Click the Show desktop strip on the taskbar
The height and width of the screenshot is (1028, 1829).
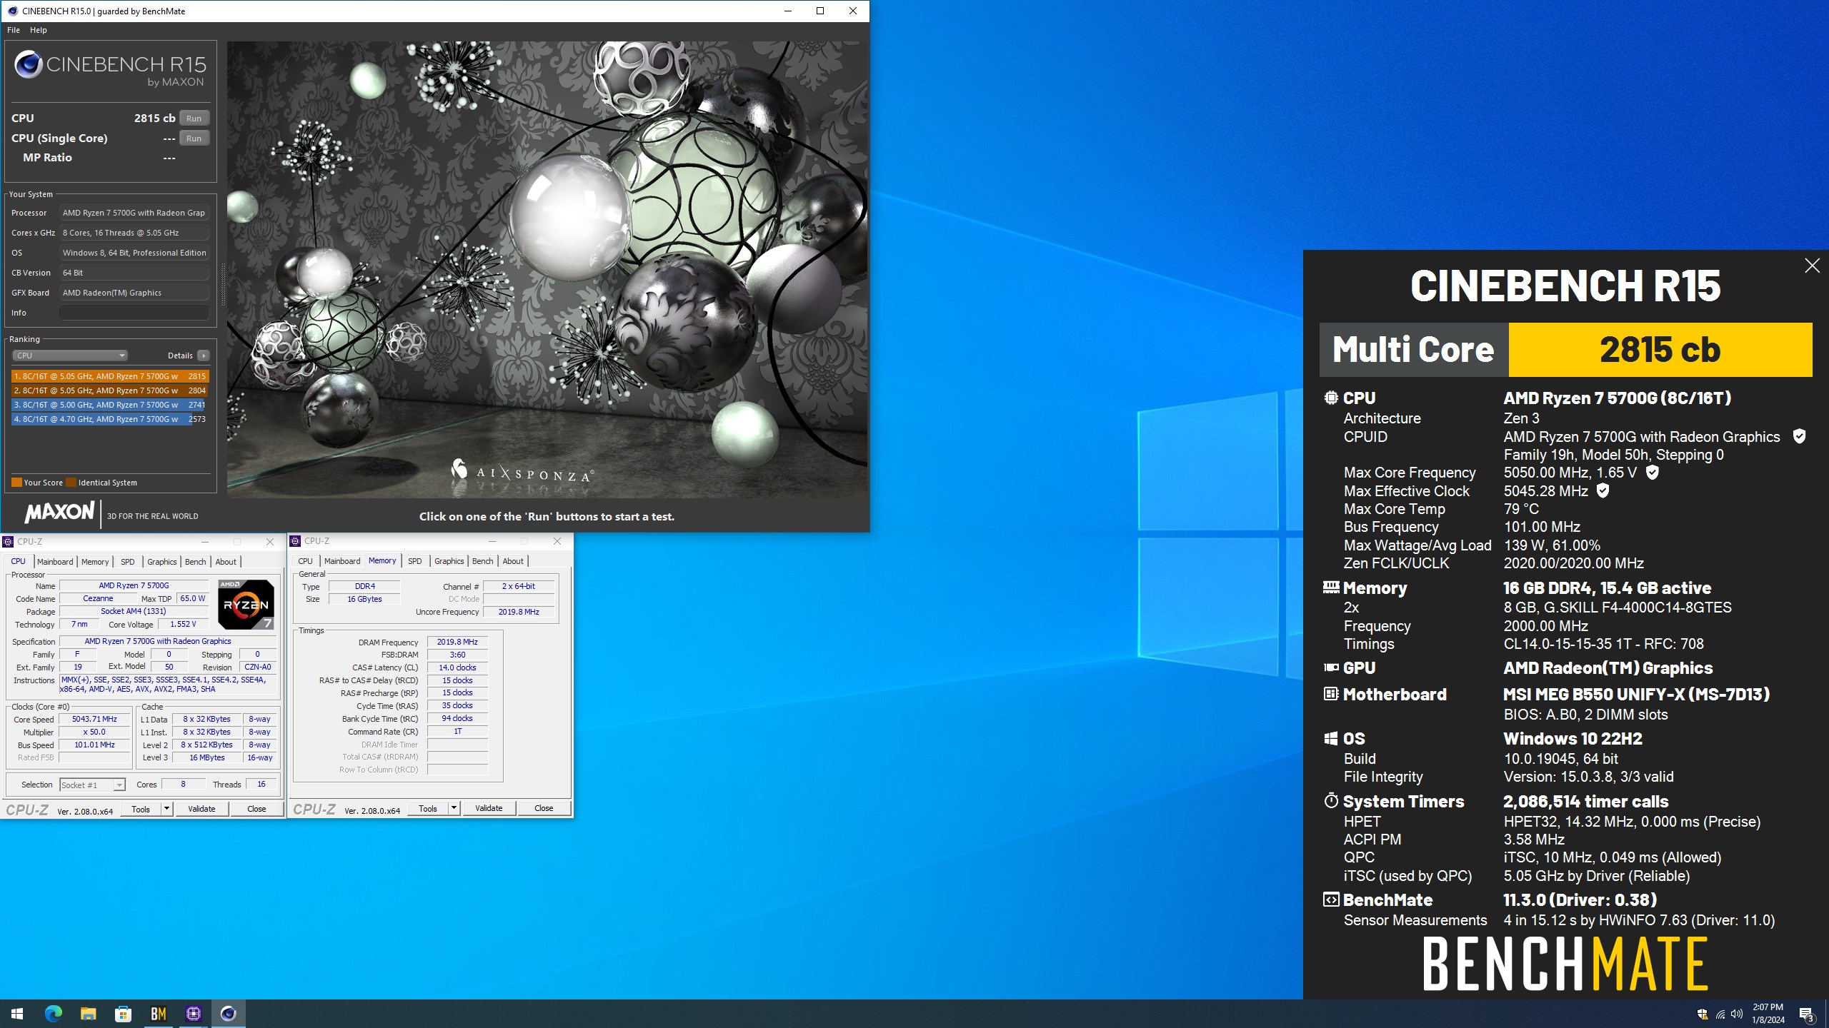[1826, 1014]
